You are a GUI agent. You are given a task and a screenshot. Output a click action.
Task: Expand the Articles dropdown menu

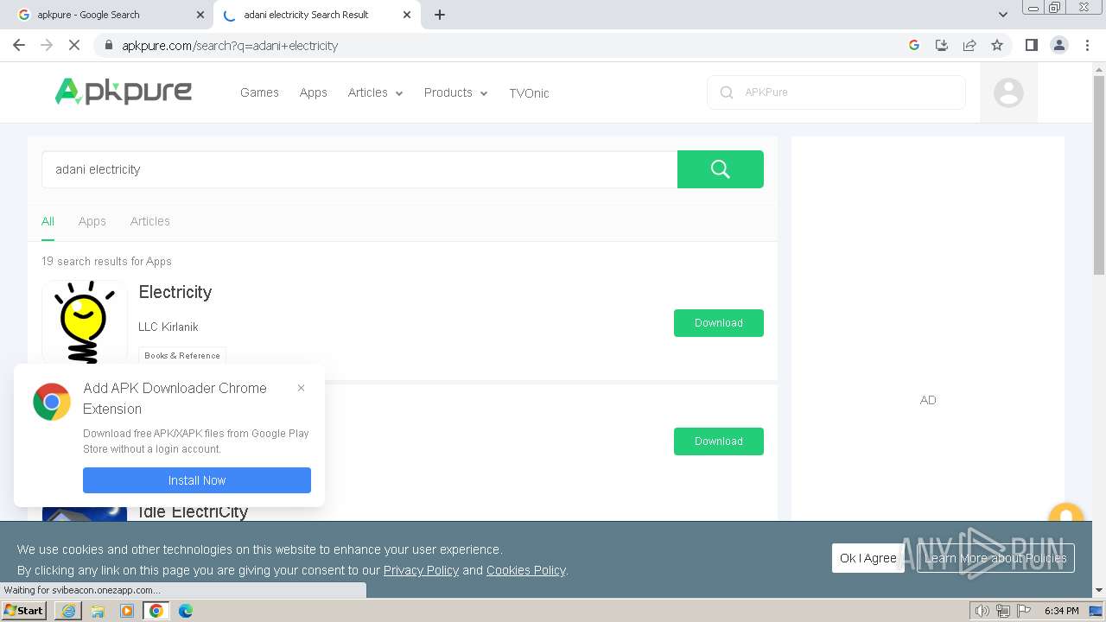[375, 92]
